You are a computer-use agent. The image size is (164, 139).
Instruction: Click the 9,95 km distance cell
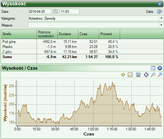tap(71, 47)
